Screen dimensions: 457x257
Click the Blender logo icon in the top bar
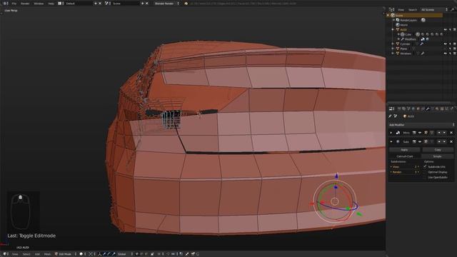(x=186, y=4)
